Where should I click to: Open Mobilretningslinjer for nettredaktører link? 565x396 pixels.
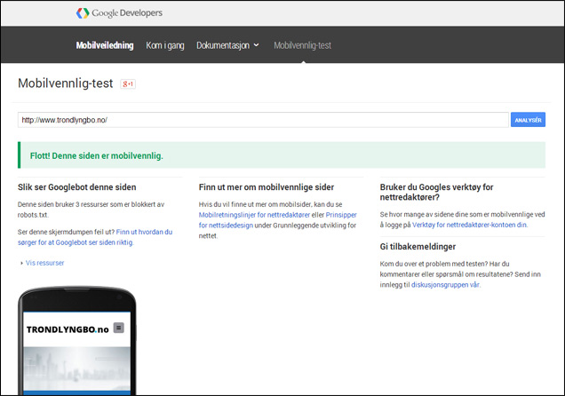254,215
